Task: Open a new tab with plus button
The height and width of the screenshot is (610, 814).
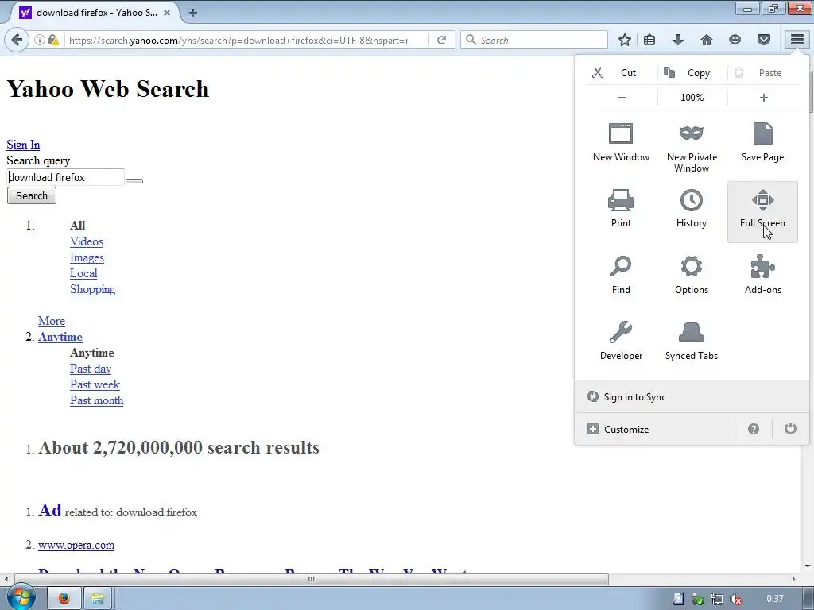Action: pos(193,13)
